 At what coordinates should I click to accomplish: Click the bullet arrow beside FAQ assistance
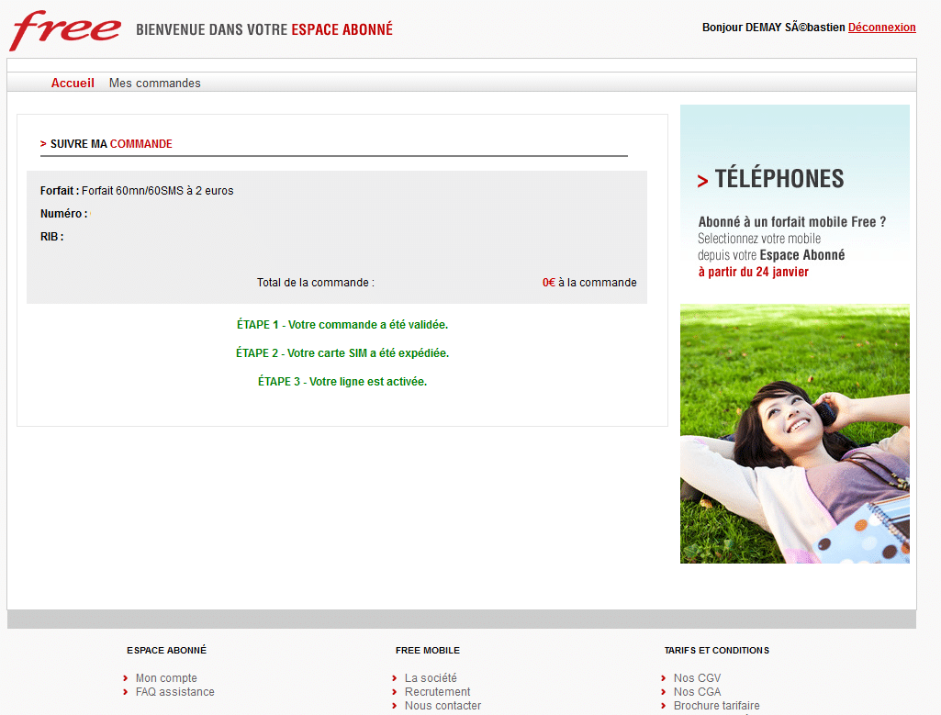click(x=126, y=692)
